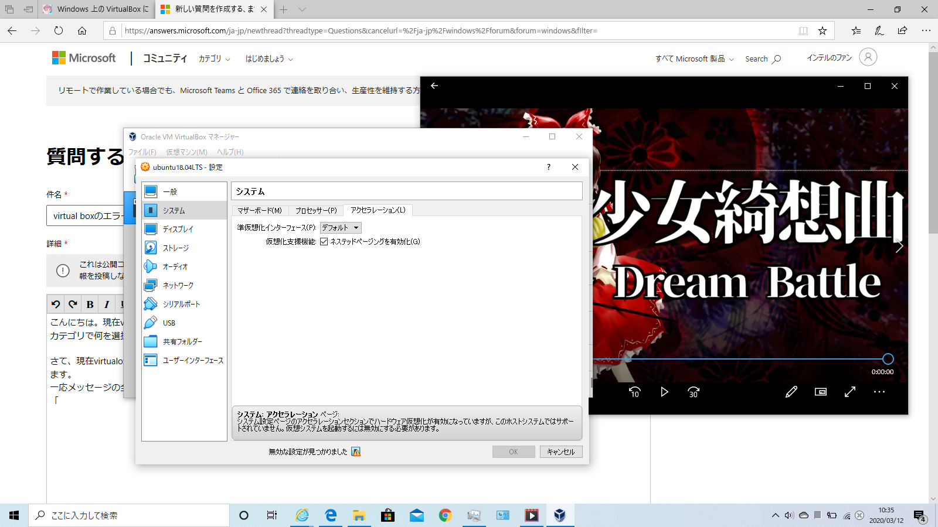Open File Explorer from the taskbar

pyautogui.click(x=359, y=515)
